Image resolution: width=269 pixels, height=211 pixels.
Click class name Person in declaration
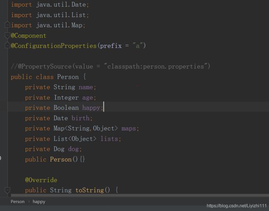pos(68,77)
